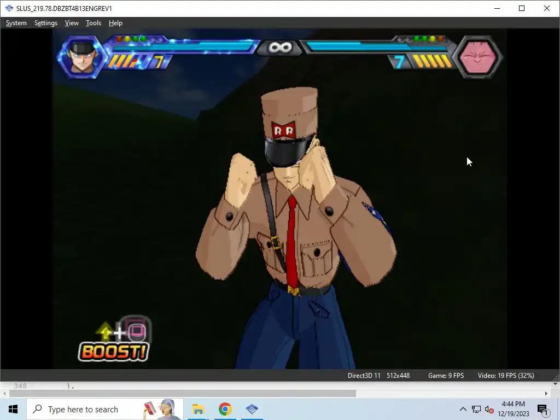Open Google Chrome from taskbar
The height and width of the screenshot is (420, 560).
coord(225,409)
